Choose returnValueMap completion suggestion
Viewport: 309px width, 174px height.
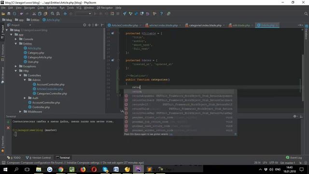tap(179, 113)
